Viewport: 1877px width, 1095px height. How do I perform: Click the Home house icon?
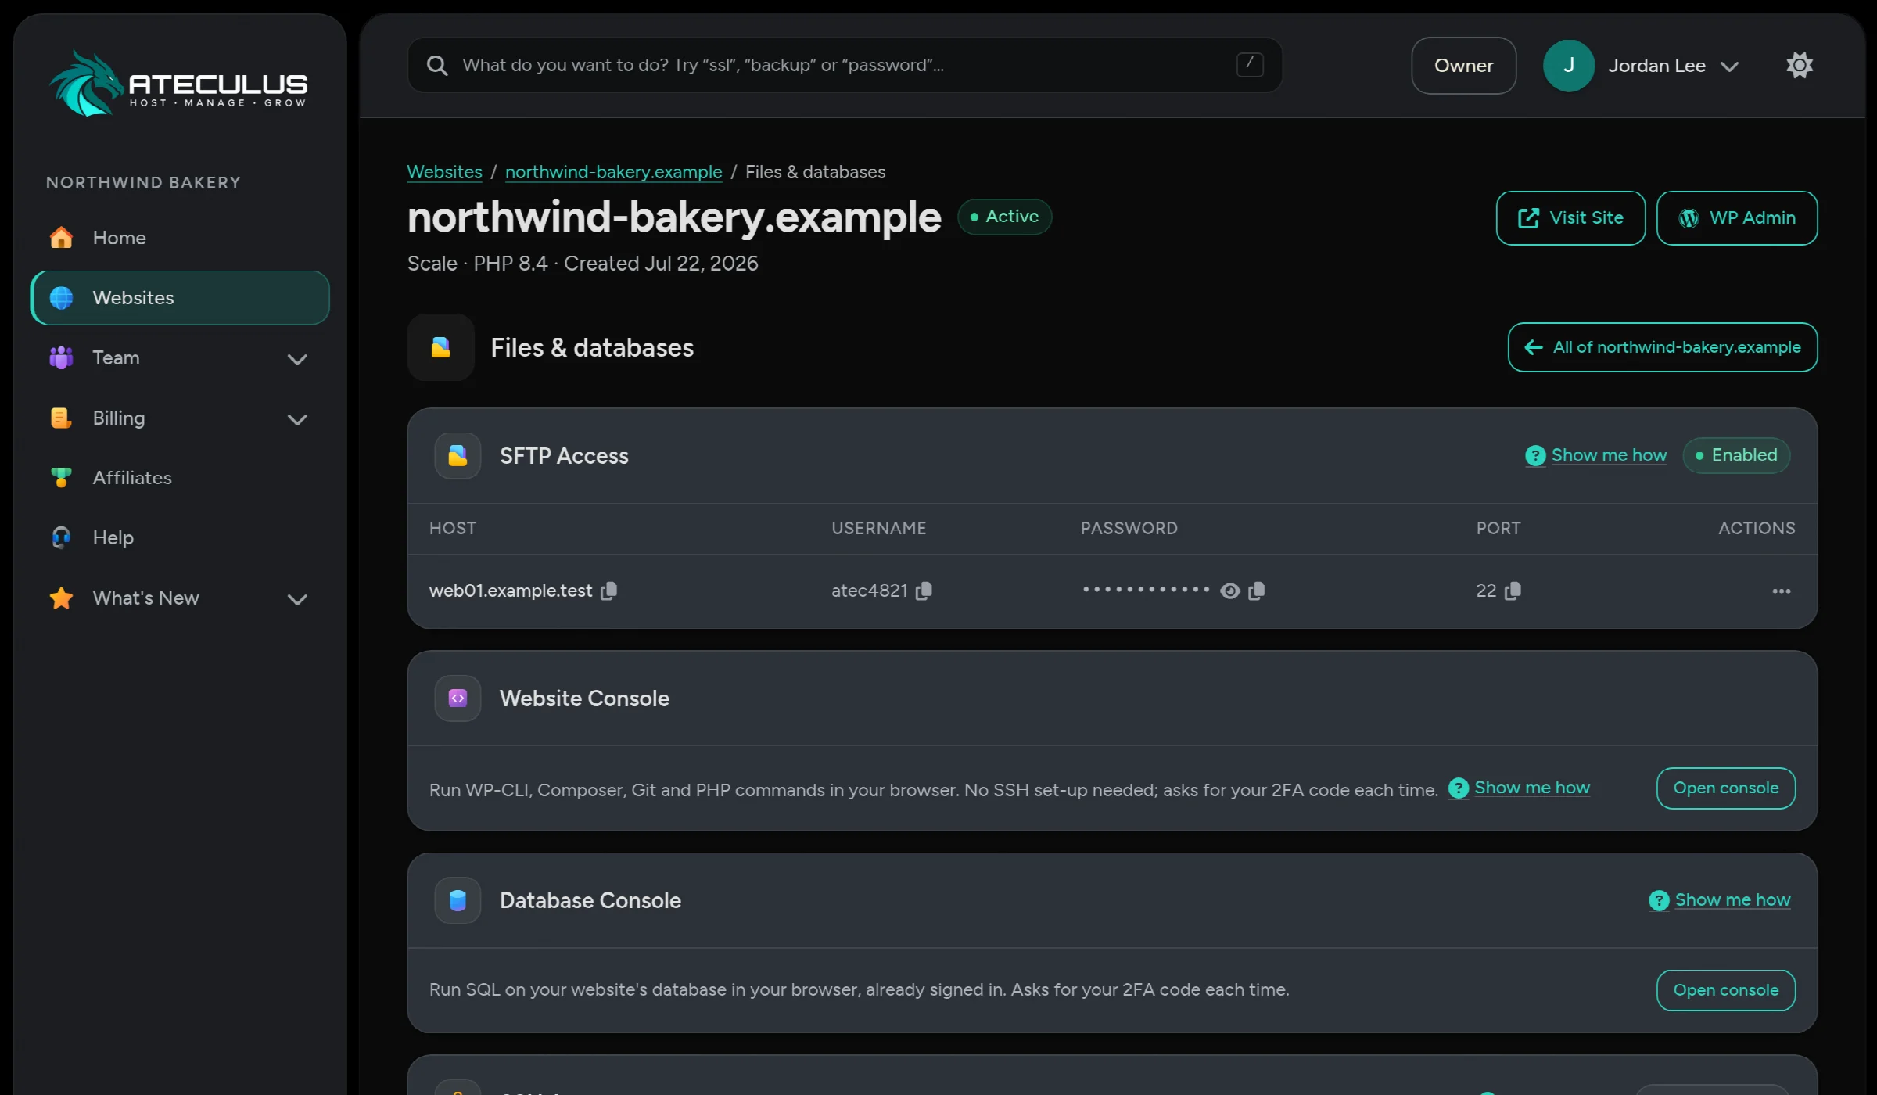(x=61, y=238)
